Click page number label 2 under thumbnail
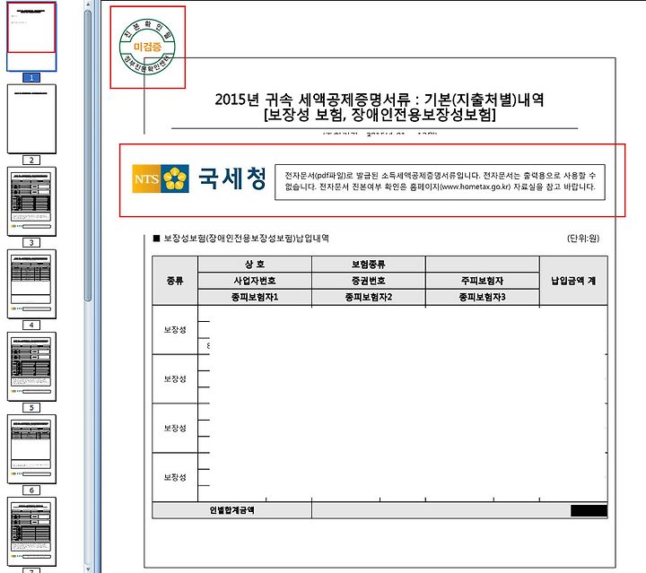This screenshot has height=573, width=646. click(31, 161)
